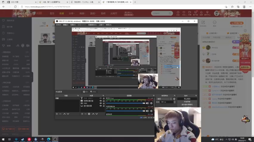
Task: Lock the 视频采集设备 source
Action: tap(104, 101)
